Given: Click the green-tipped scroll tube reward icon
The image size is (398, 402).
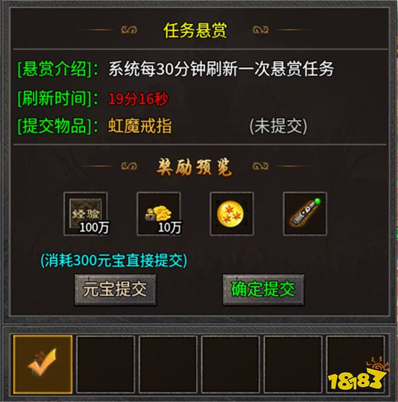Looking at the screenshot, I should point(305,214).
